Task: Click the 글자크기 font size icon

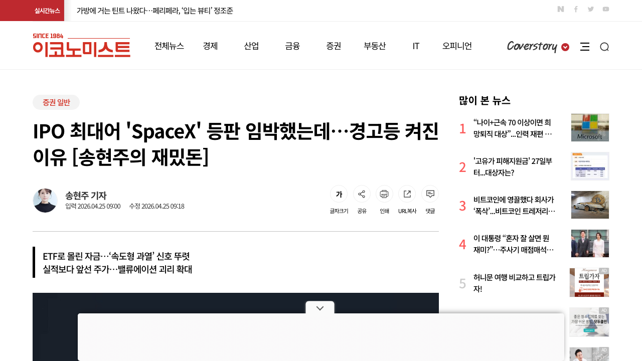Action: point(339,194)
